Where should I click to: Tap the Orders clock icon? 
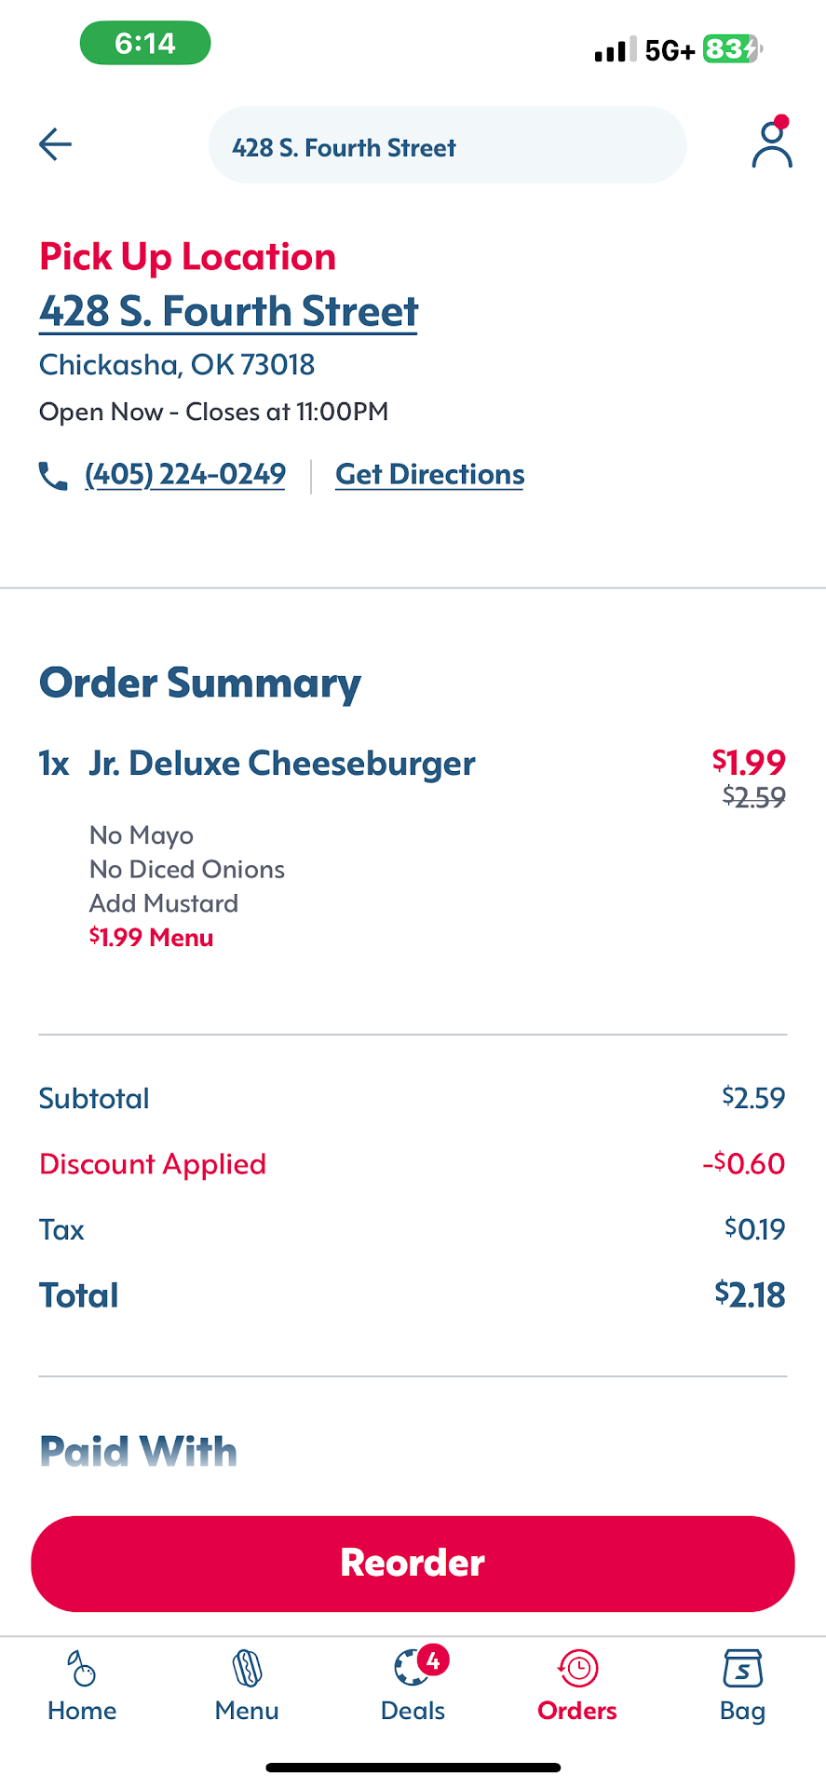[x=577, y=1668]
